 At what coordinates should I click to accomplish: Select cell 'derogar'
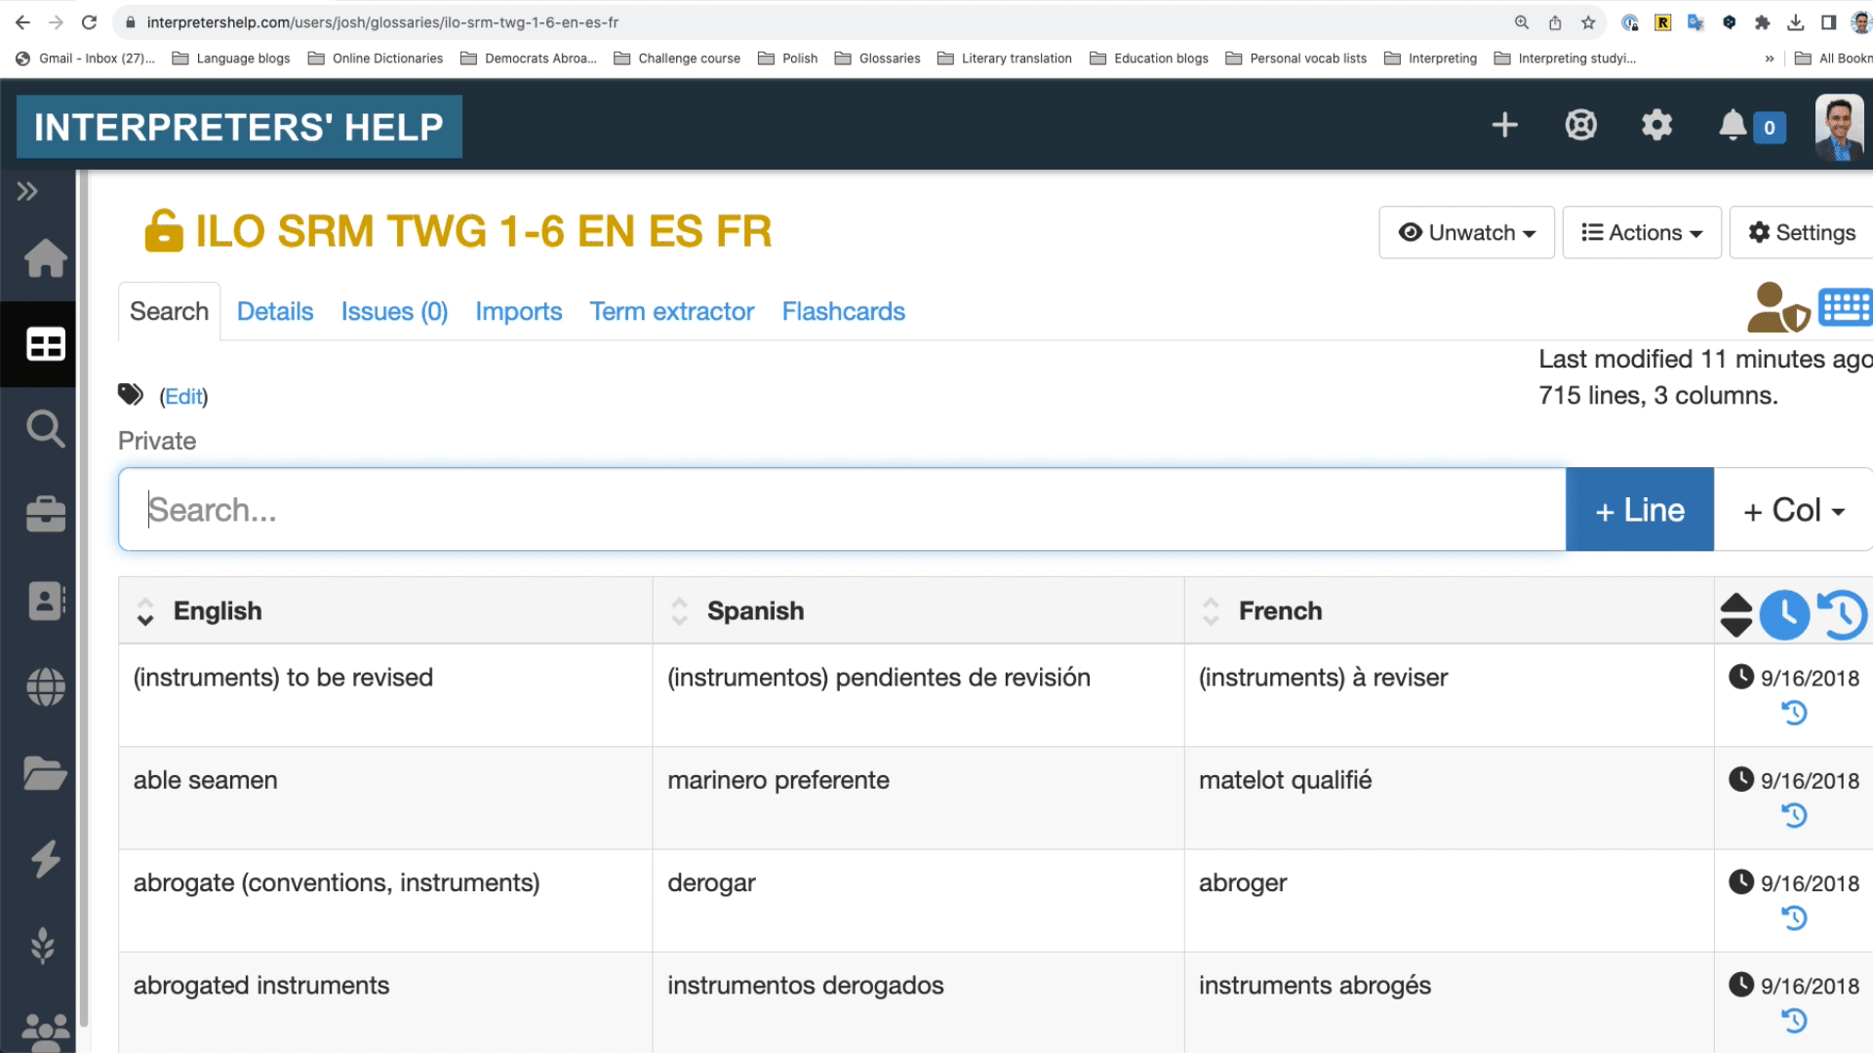point(918,900)
